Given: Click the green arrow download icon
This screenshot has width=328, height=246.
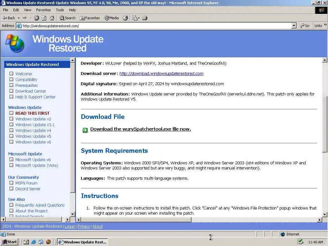Looking at the screenshot, I should (85, 130).
